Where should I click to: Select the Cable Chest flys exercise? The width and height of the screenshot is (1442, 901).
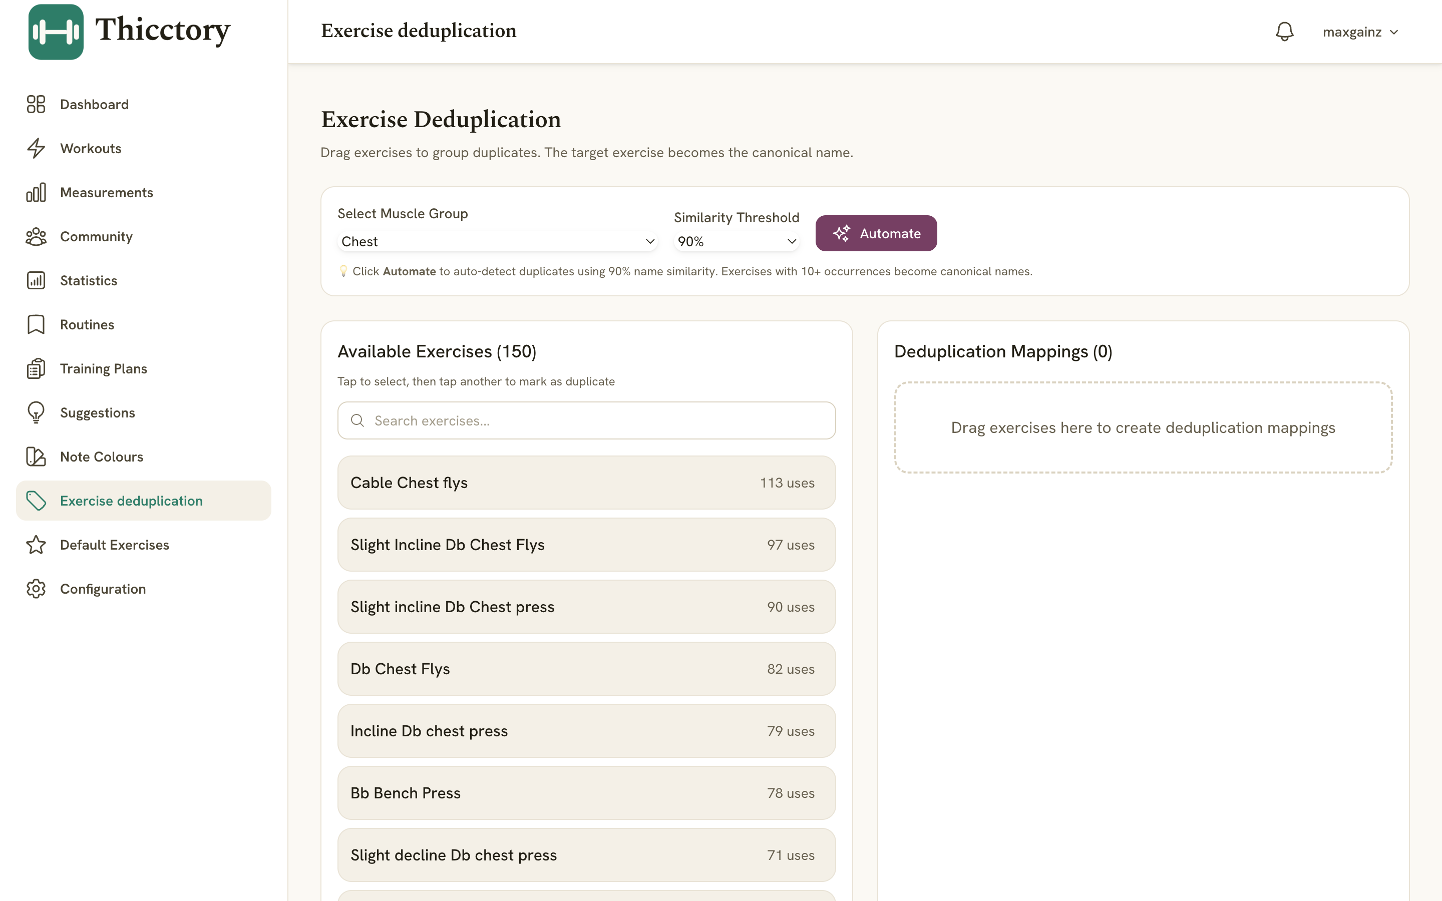coord(586,483)
